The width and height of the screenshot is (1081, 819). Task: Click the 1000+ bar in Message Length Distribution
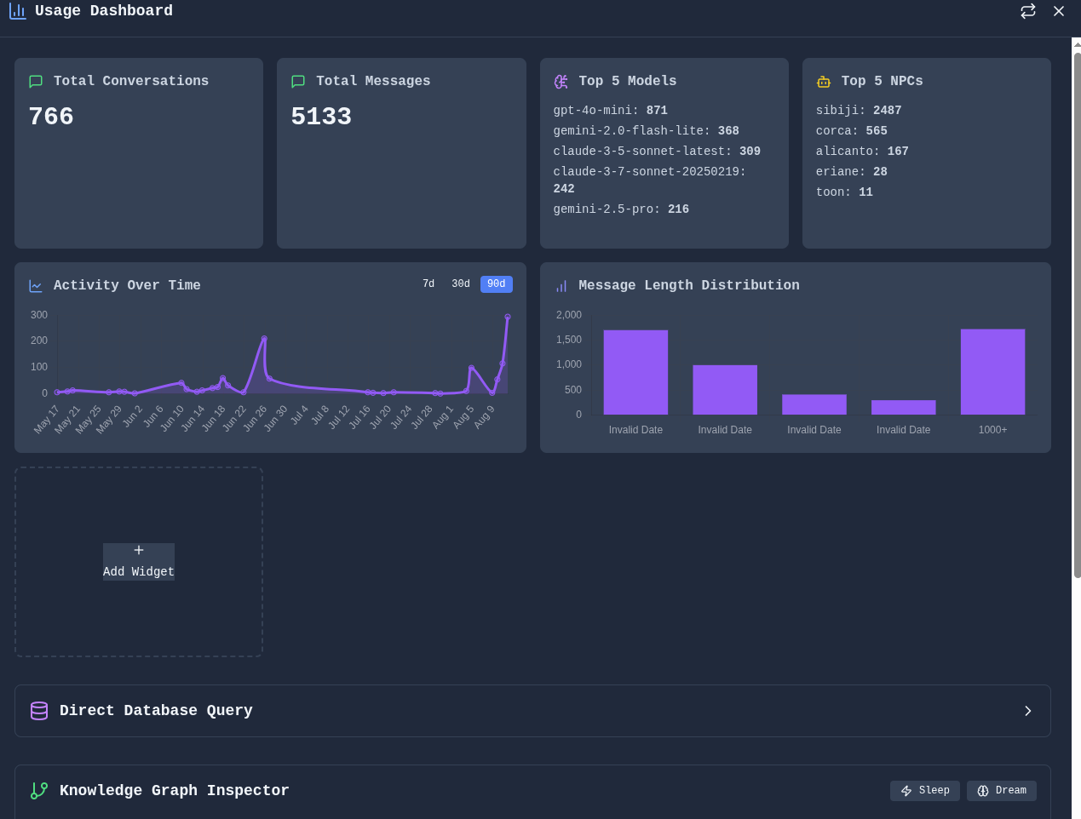(x=992, y=370)
